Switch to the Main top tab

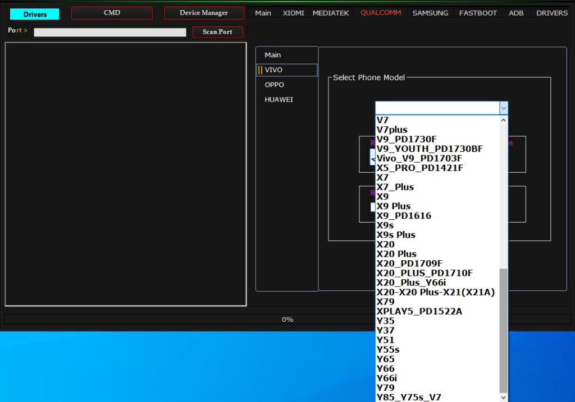[263, 13]
